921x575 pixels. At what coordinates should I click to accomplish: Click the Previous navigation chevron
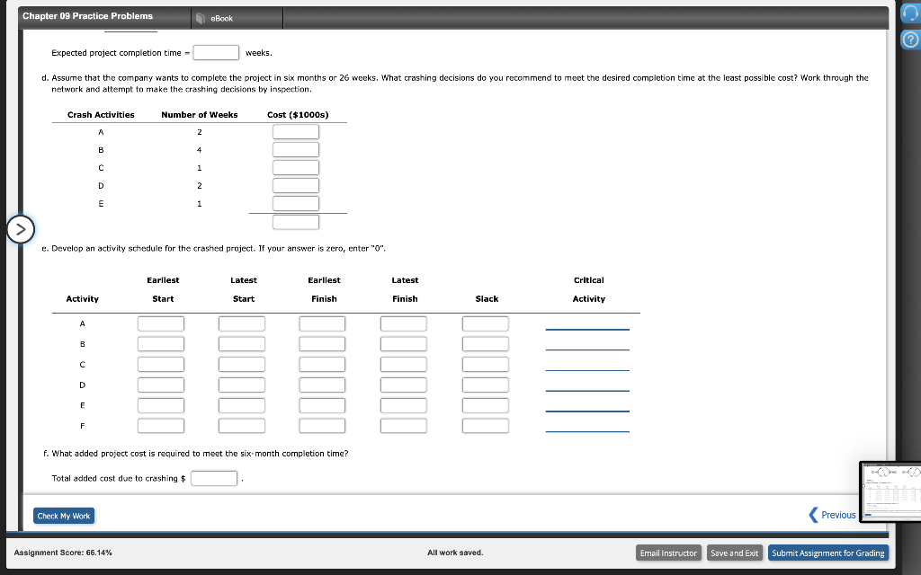813,515
